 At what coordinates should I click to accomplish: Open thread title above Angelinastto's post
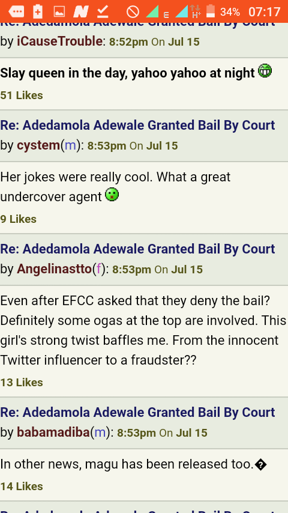click(x=137, y=249)
